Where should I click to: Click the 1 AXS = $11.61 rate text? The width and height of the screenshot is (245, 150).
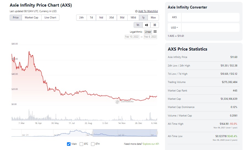pos(176,36)
